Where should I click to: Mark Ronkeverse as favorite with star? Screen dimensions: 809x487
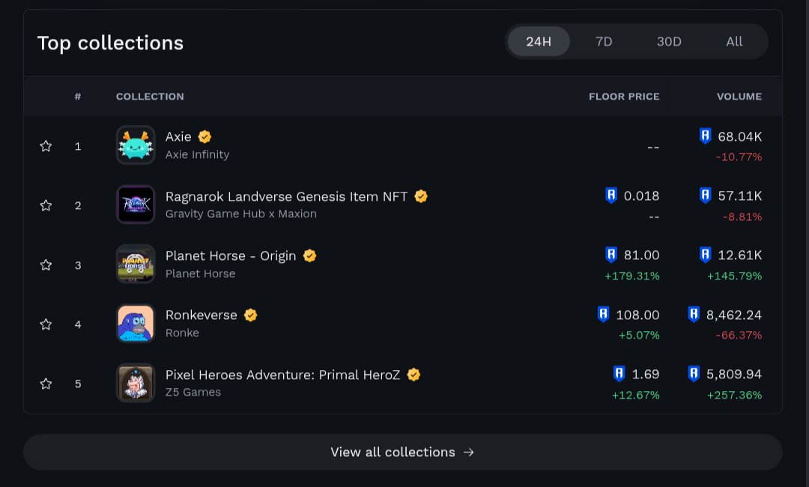coord(46,324)
